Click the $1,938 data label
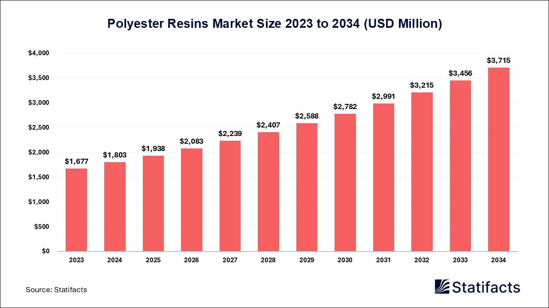This screenshot has height=308, width=549. [153, 148]
